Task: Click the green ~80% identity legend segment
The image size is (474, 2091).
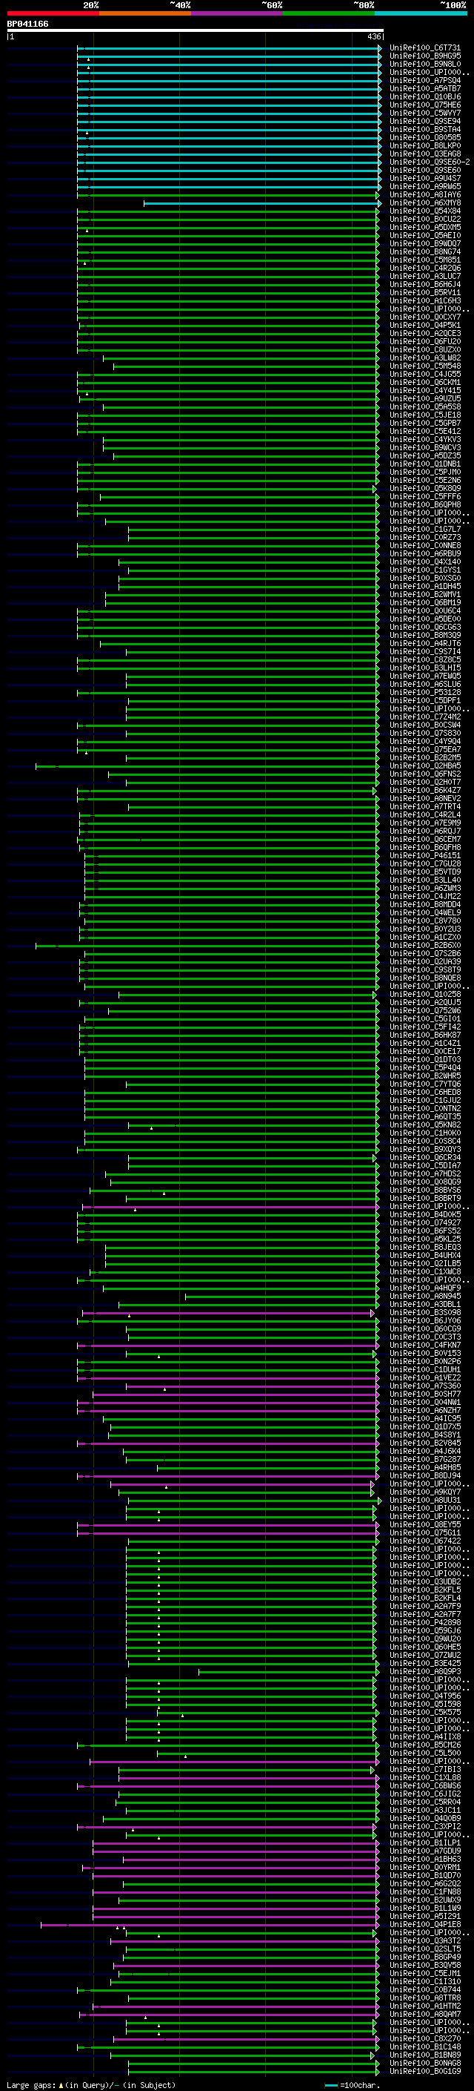Action: click(x=328, y=13)
